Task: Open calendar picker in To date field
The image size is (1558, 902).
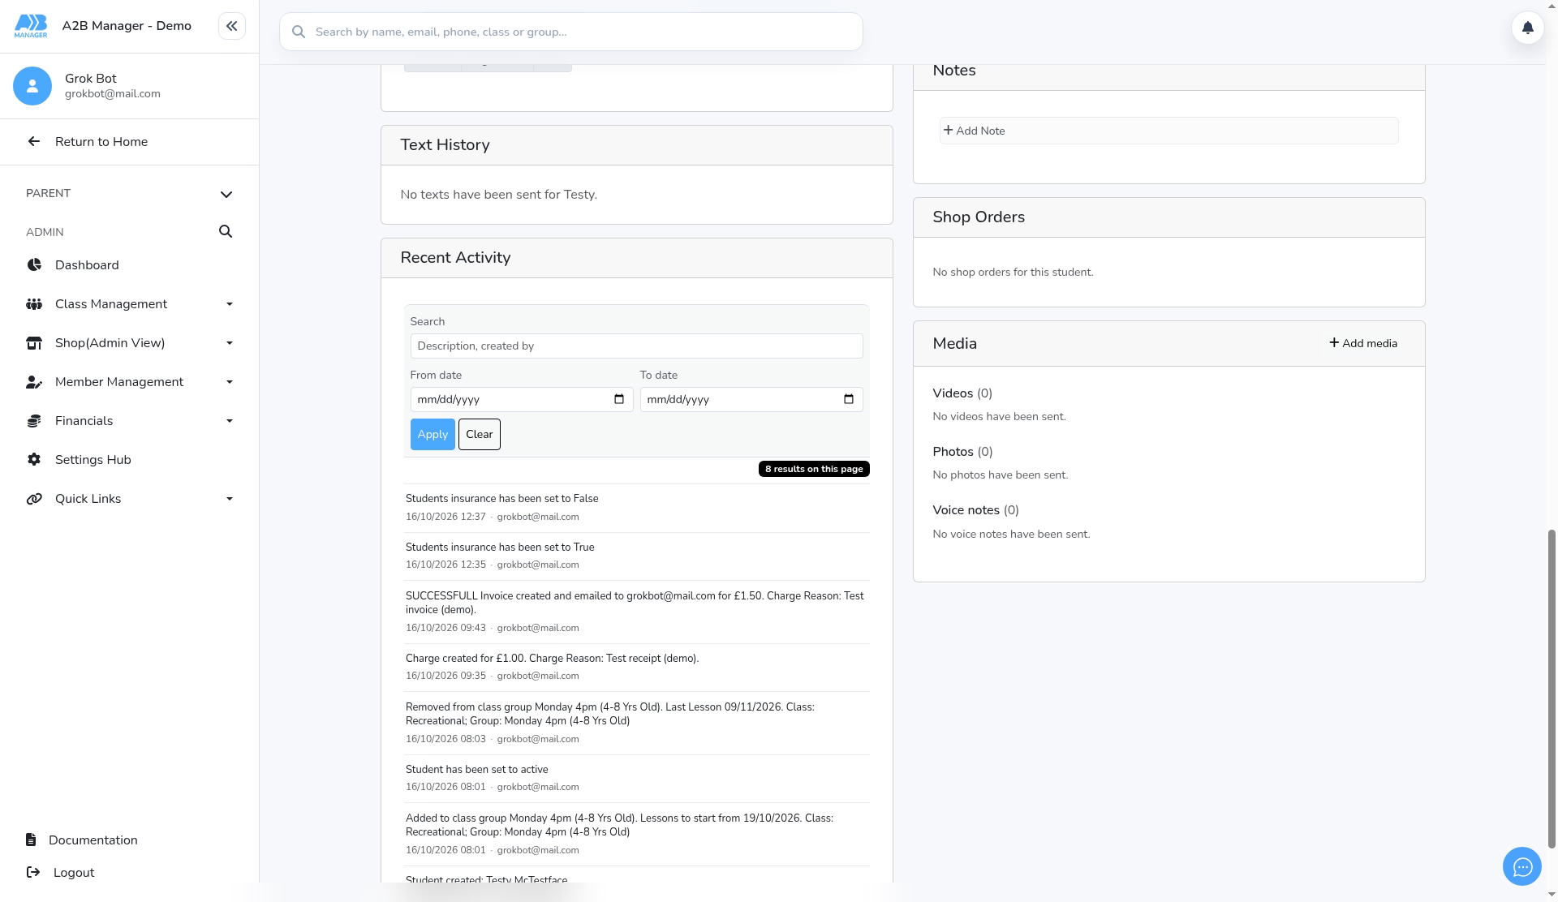Action: click(849, 399)
